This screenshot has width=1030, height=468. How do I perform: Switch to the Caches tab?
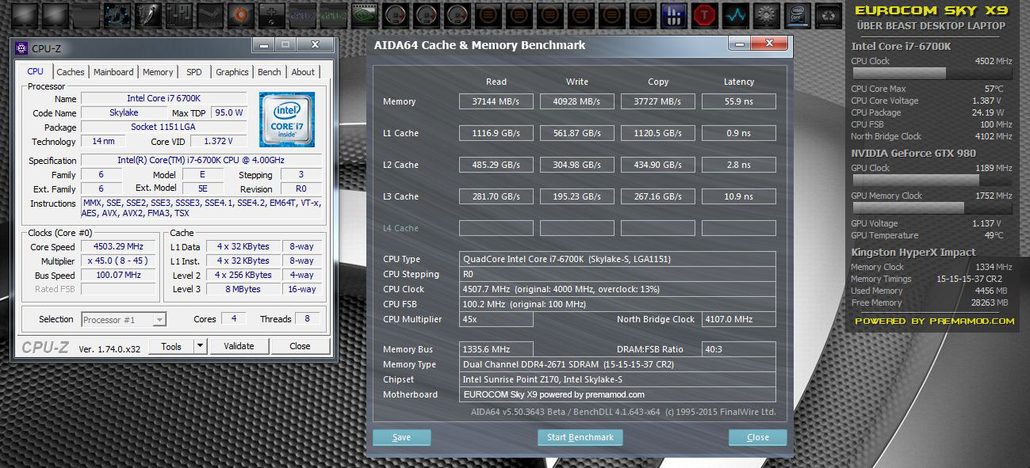(x=71, y=72)
